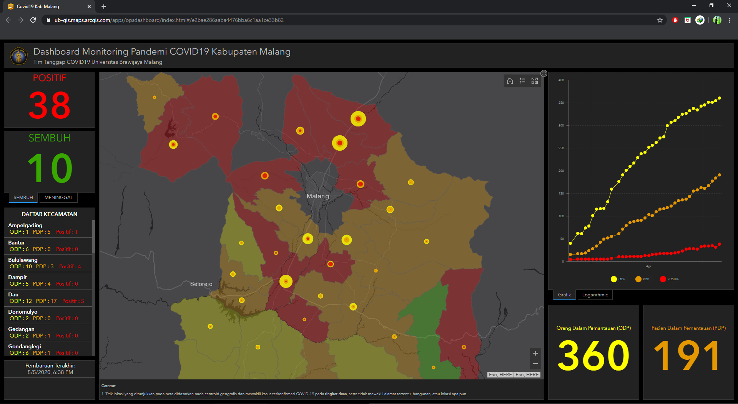Switch to the Logarithmic chart tab
Screen dimensions: 738x404
click(x=595, y=295)
